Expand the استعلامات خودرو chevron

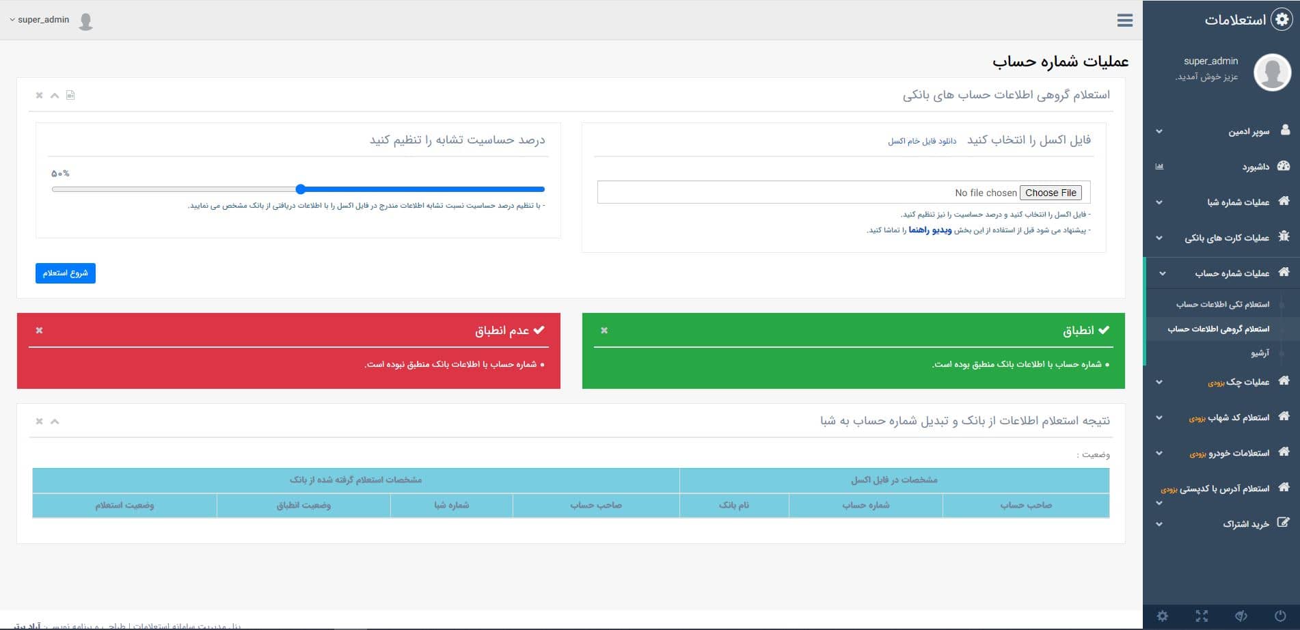(x=1159, y=453)
